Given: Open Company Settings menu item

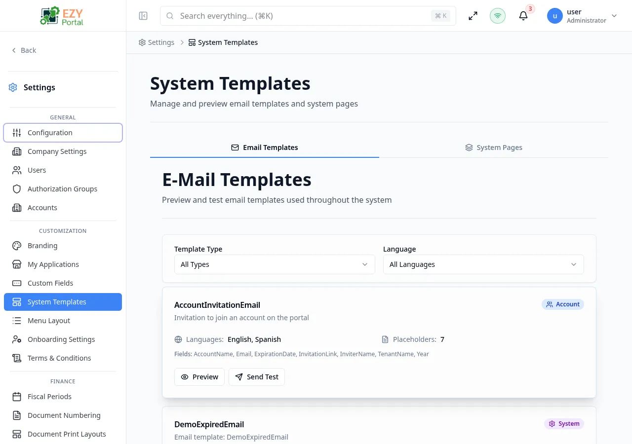Looking at the screenshot, I should (63, 151).
